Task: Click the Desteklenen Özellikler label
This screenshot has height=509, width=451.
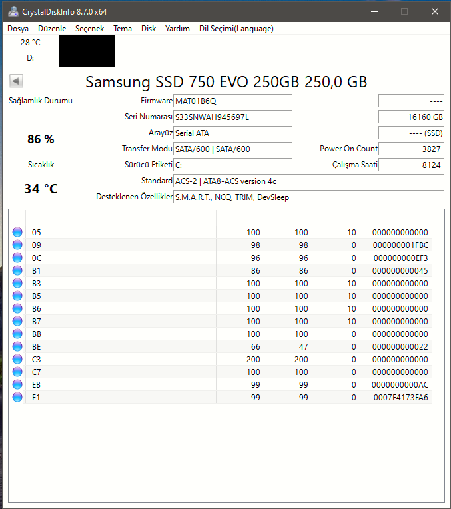Action: tap(134, 197)
